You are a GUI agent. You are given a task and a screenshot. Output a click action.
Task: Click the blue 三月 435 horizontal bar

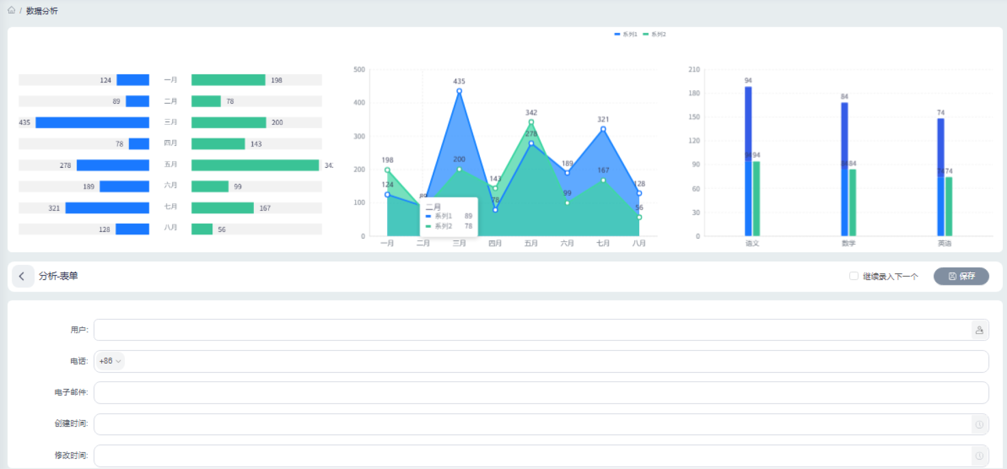click(x=92, y=122)
